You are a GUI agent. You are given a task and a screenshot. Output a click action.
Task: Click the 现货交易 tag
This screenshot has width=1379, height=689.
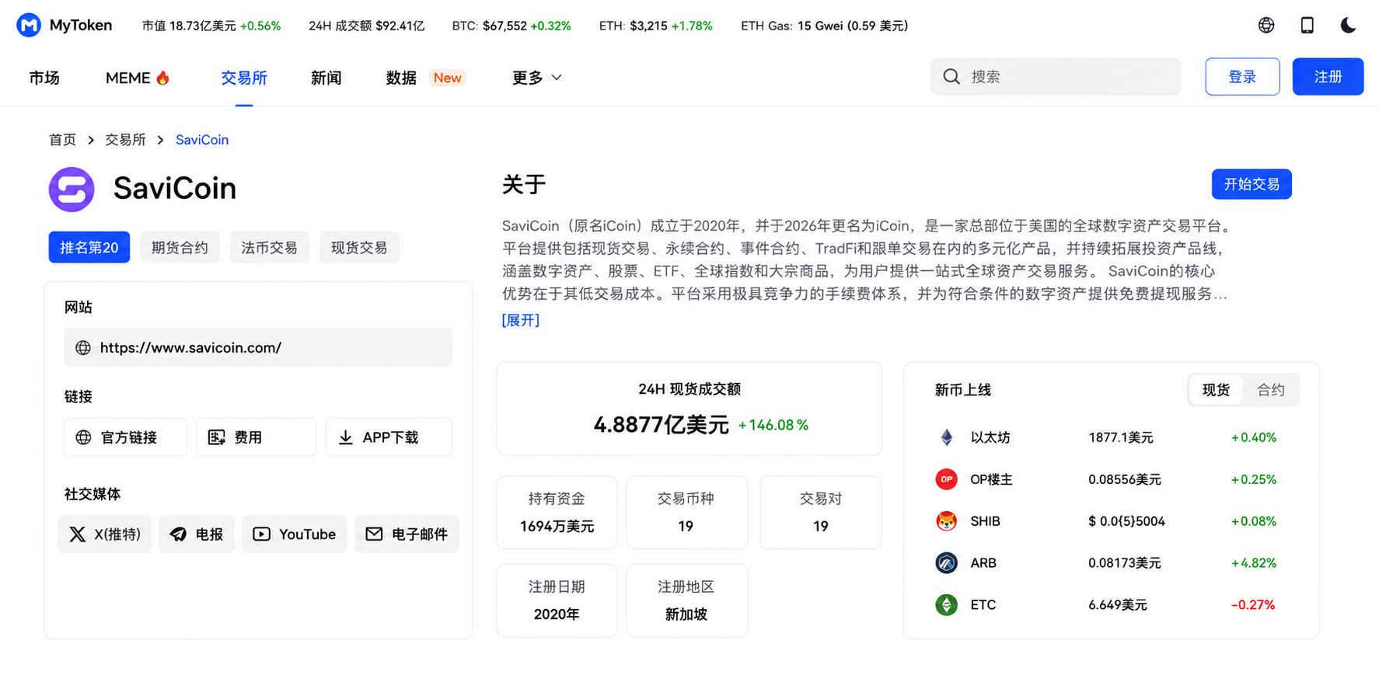(x=359, y=248)
